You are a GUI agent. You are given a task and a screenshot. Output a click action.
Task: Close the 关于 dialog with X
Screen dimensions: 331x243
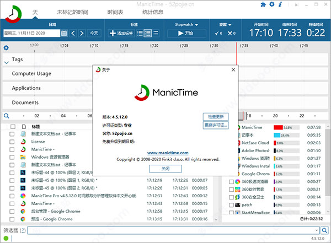[233, 70]
